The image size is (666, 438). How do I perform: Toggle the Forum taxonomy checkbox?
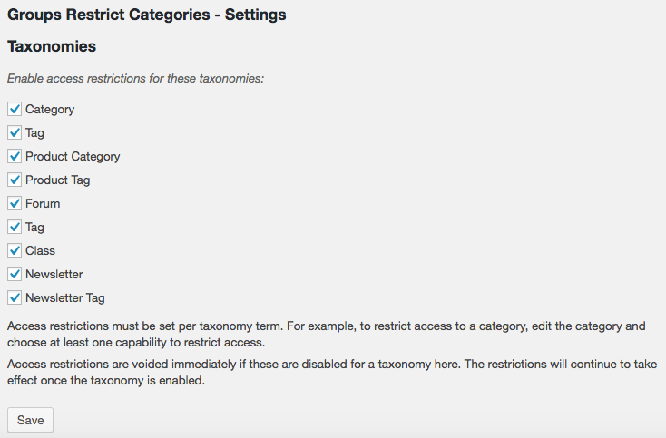15,203
